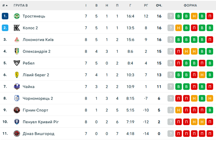Click the Олександрія 2 team logo
Screen dimensions: 216x141
tap(17, 51)
